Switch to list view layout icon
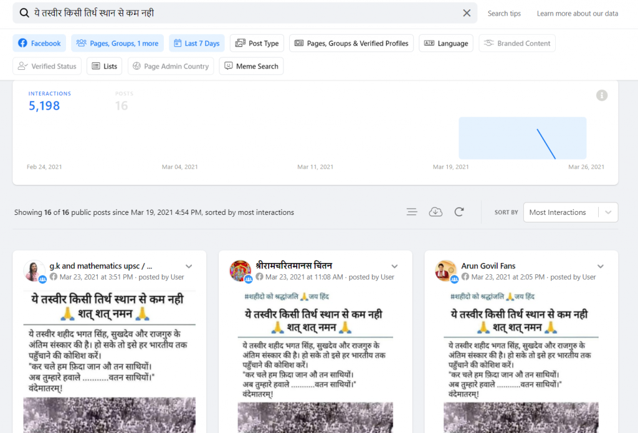This screenshot has height=433, width=638. (412, 212)
